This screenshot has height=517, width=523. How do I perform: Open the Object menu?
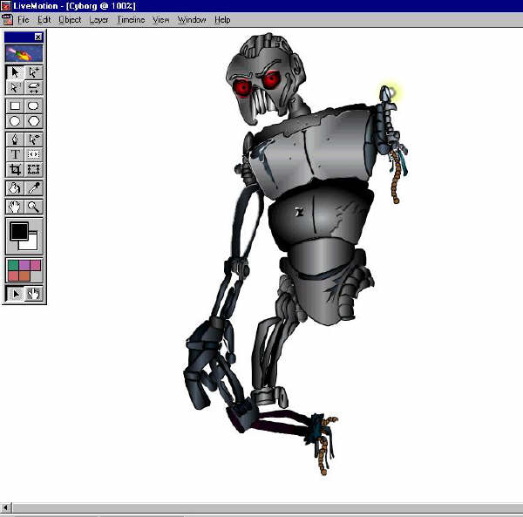(70, 19)
